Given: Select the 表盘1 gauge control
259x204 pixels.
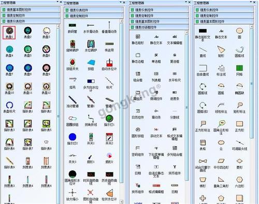Looking at the screenshot, I should point(9,33).
